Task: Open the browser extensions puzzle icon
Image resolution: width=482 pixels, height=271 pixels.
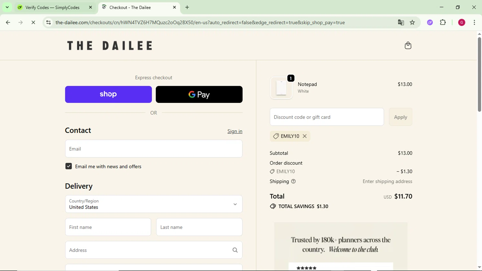Action: click(x=443, y=23)
